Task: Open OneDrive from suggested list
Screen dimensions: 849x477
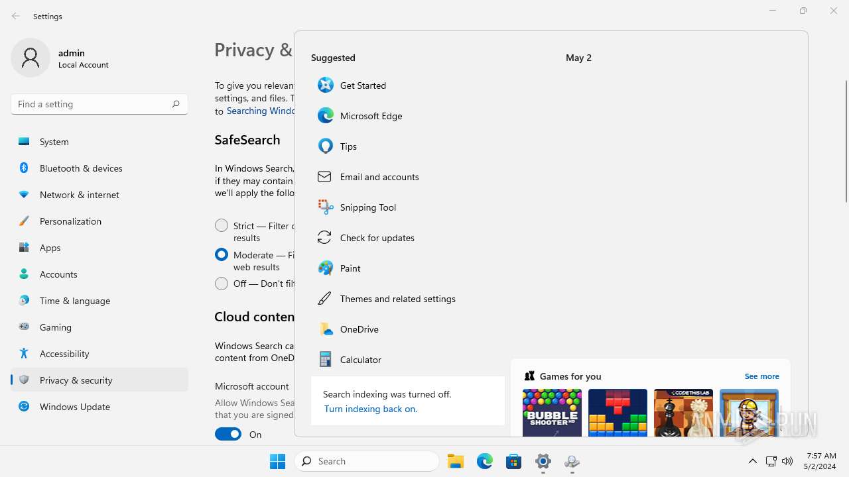Action: click(407, 329)
